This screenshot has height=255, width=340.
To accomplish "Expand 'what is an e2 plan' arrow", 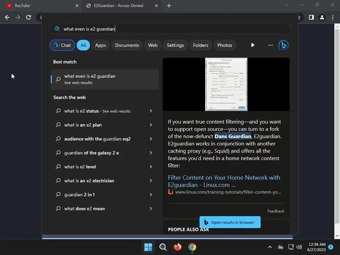I will tap(151, 125).
